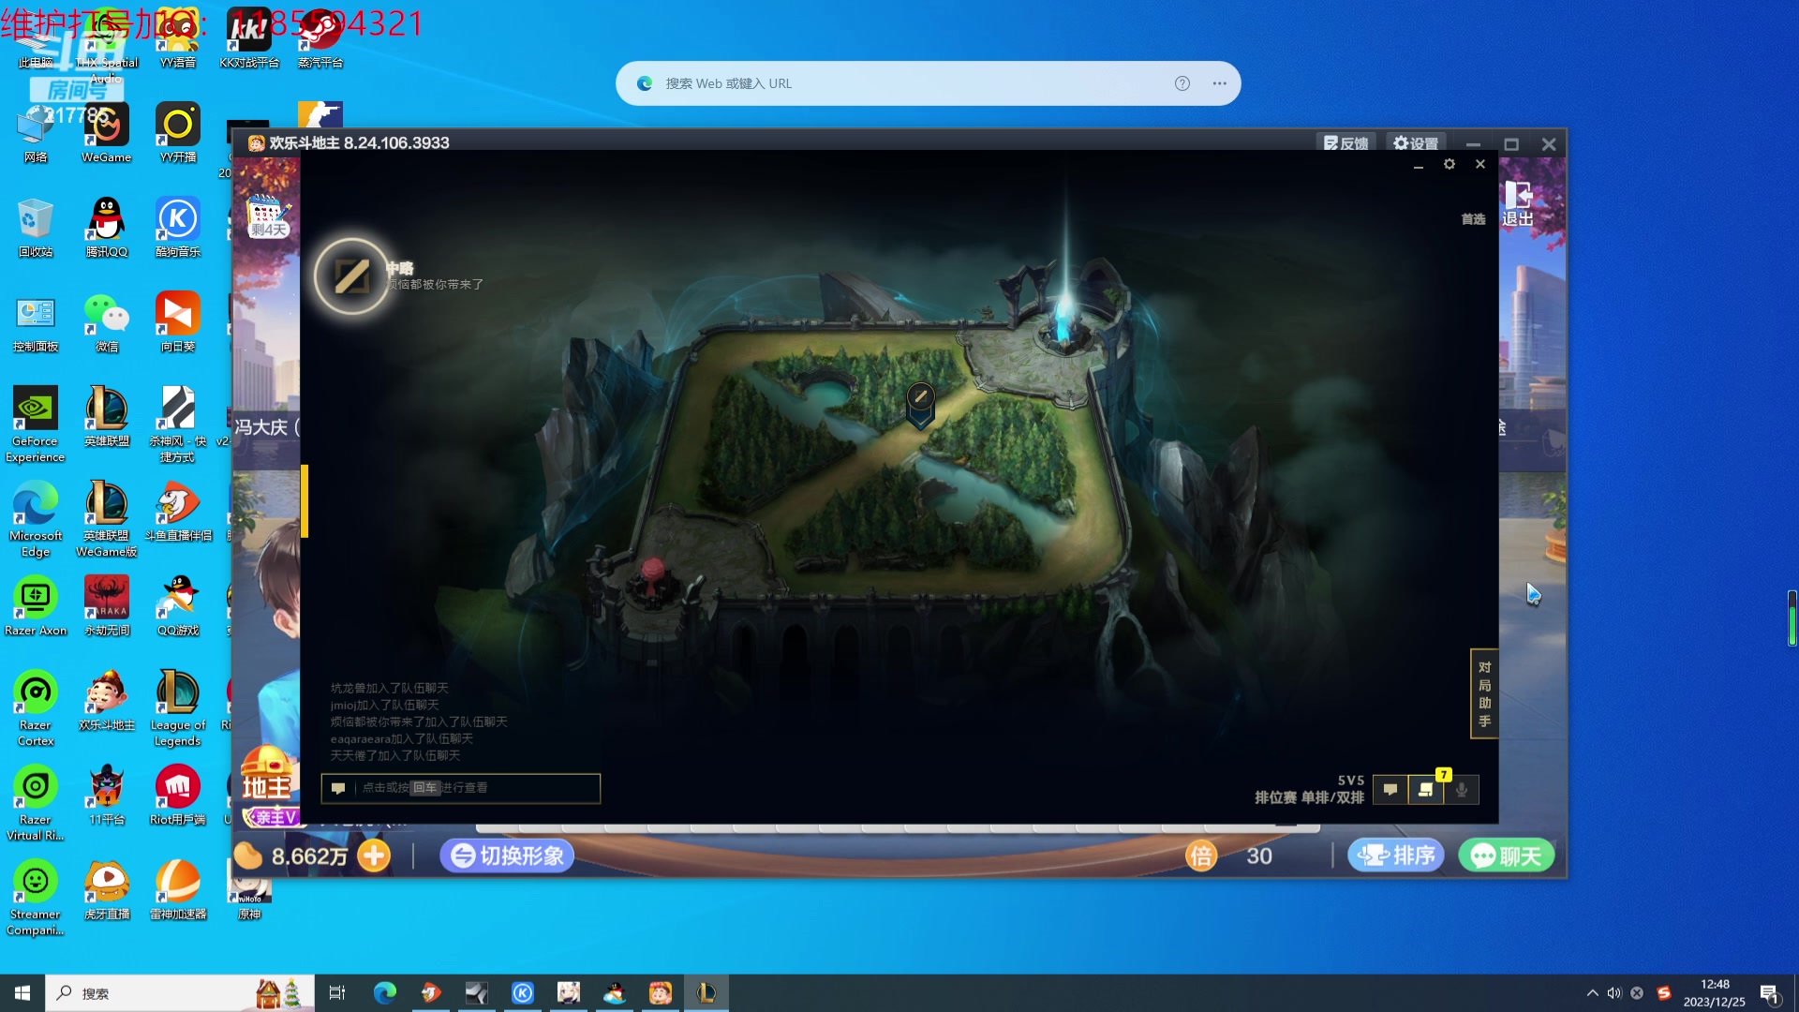Open the Edge search bar more options
Screen dimensions: 1799x1012
click(x=1219, y=83)
